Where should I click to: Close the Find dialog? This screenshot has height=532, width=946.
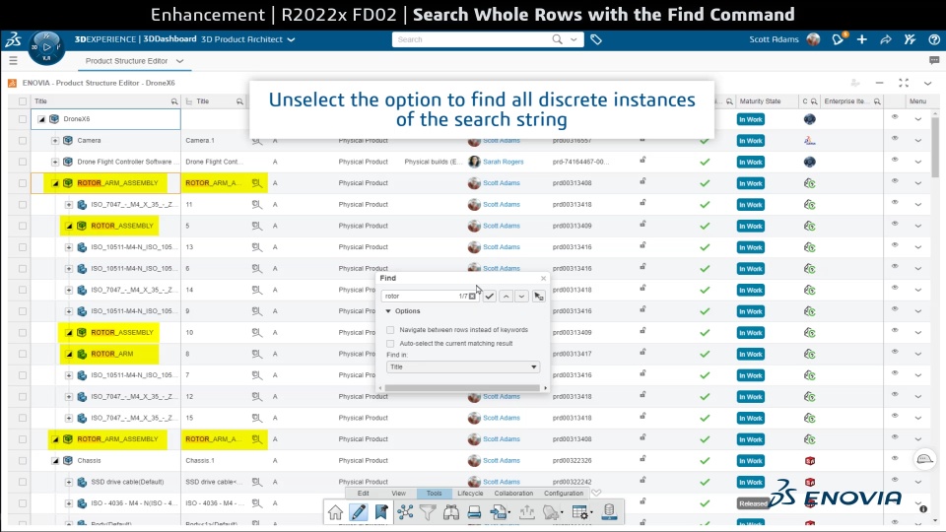[543, 278]
